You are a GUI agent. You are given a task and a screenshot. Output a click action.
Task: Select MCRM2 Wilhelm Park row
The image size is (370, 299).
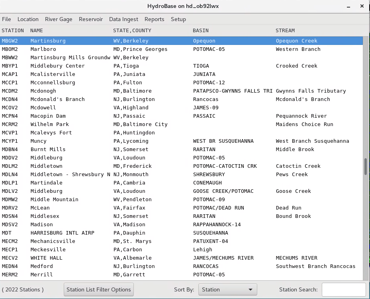point(181,124)
